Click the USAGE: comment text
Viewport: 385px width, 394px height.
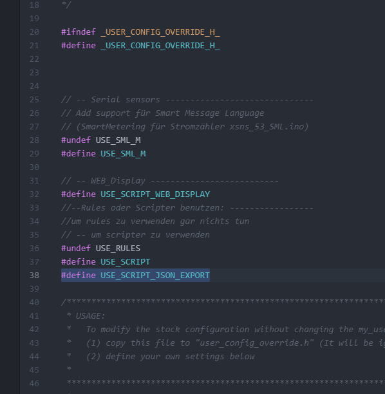91,316
